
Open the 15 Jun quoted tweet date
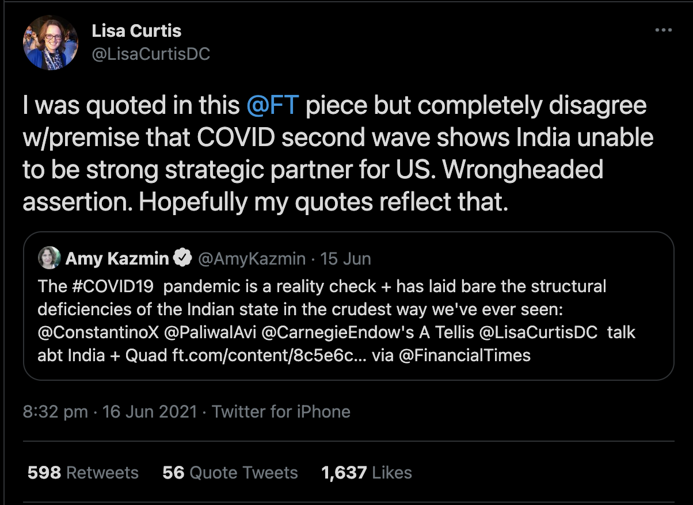coord(345,259)
